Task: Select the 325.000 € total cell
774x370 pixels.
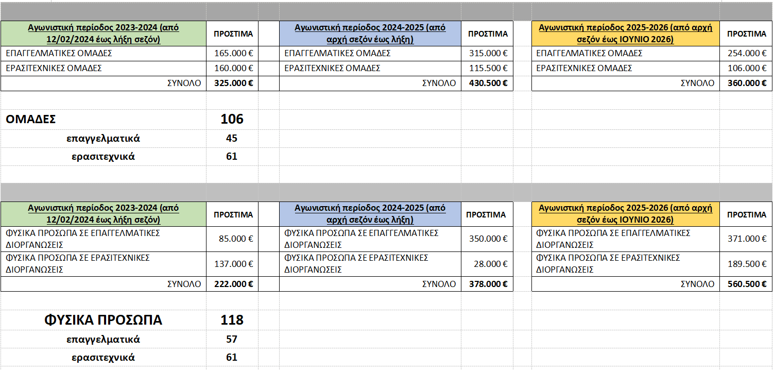Action: (x=232, y=83)
